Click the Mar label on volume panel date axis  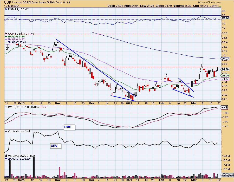click(194, 180)
